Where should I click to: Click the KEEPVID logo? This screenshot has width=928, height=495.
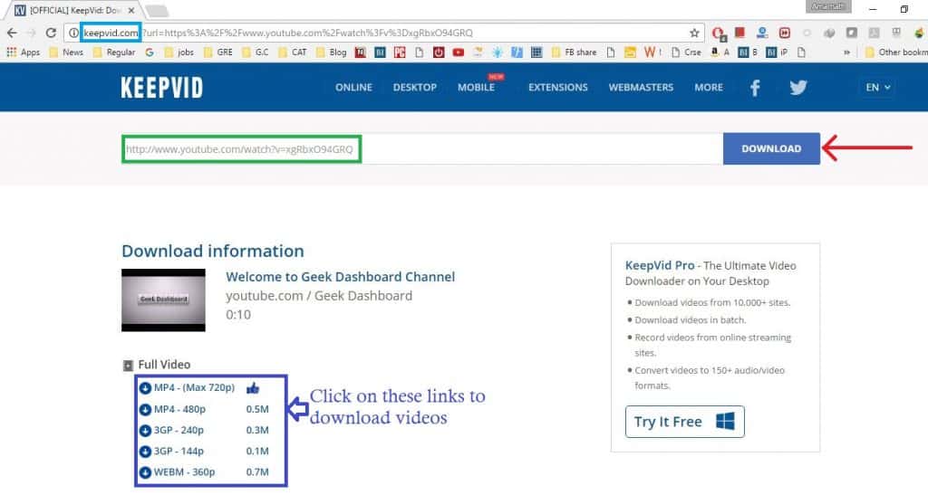tap(161, 88)
